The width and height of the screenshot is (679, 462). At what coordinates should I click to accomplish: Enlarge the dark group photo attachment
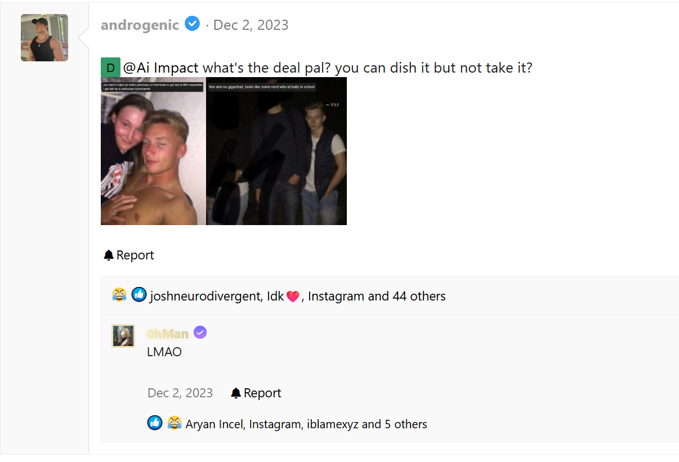point(276,151)
